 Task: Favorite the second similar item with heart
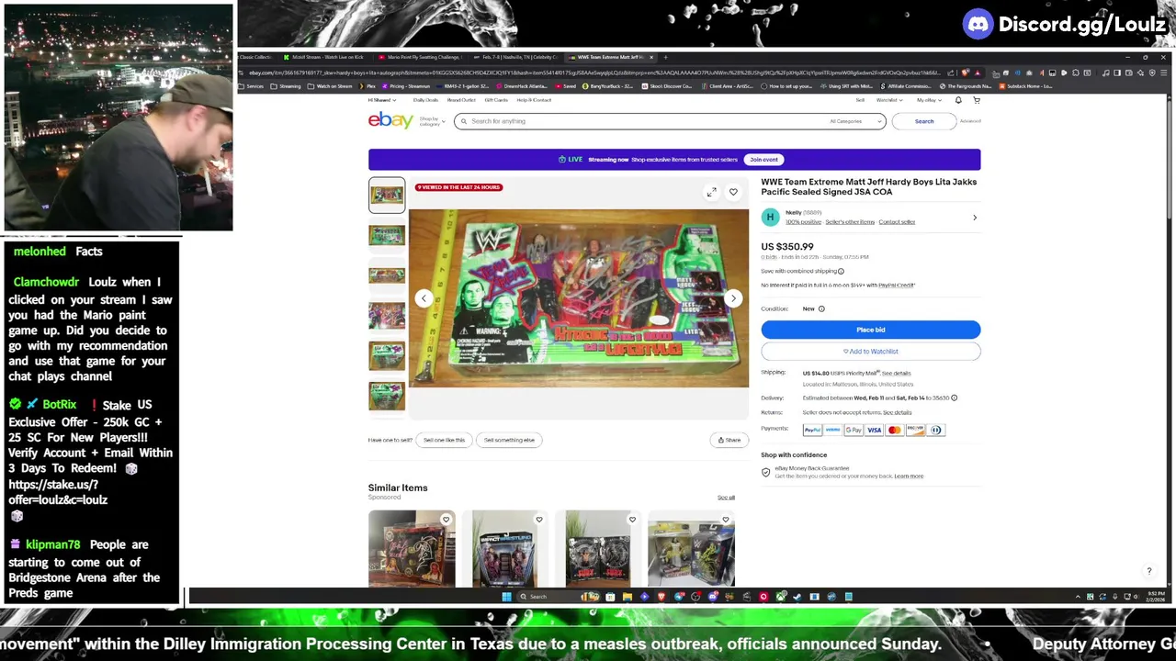[x=539, y=520]
